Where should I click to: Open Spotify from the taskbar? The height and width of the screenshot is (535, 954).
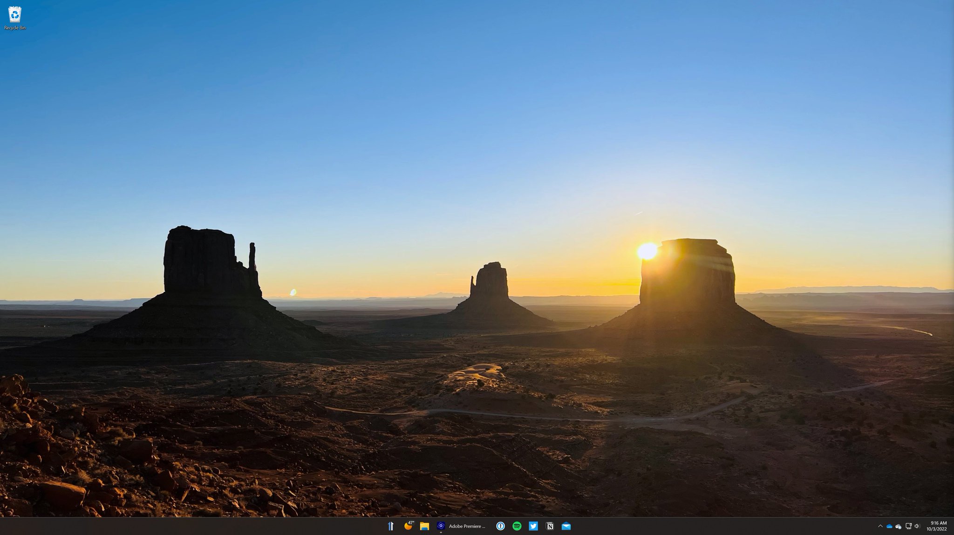(x=517, y=526)
